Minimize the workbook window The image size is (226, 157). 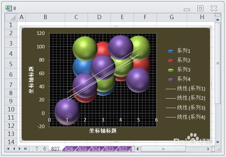click(187, 10)
